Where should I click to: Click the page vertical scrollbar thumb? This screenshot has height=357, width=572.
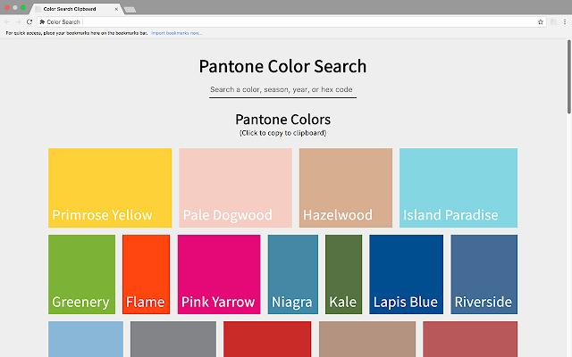pyautogui.click(x=569, y=77)
